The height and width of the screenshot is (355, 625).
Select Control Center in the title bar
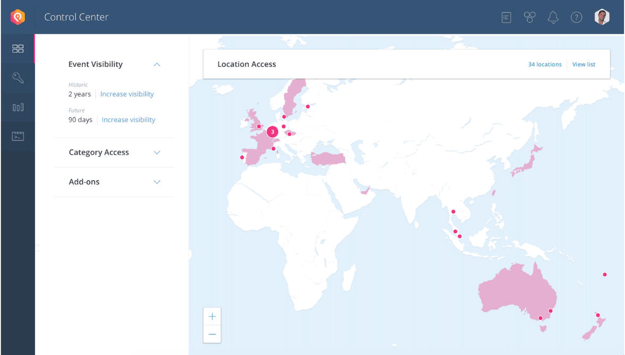pos(76,17)
